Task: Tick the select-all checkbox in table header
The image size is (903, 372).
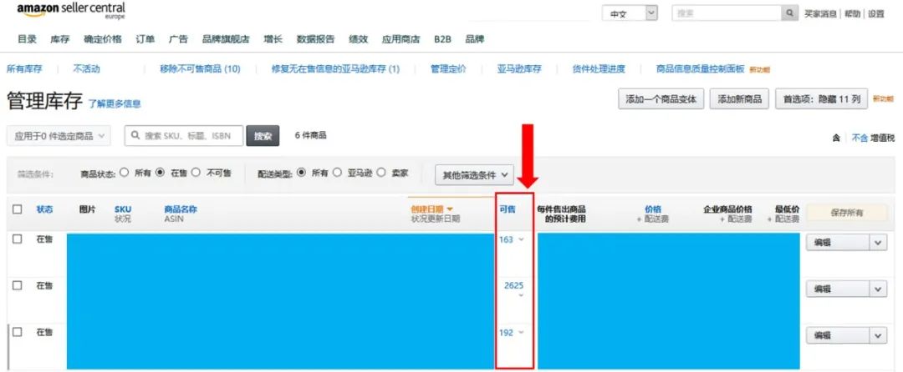Action: [x=18, y=209]
